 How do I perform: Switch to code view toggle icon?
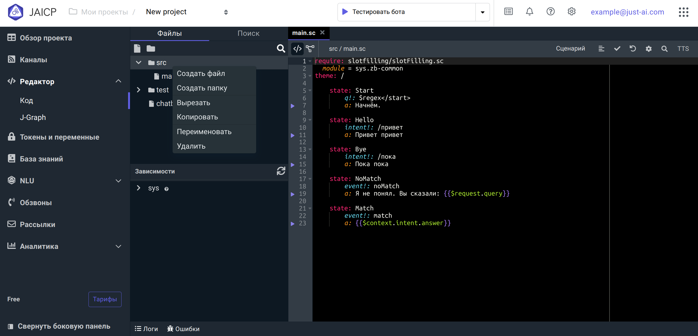click(297, 49)
